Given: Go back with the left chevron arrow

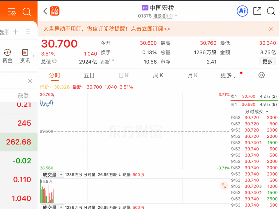Looking at the screenshot, I should coord(45,11).
